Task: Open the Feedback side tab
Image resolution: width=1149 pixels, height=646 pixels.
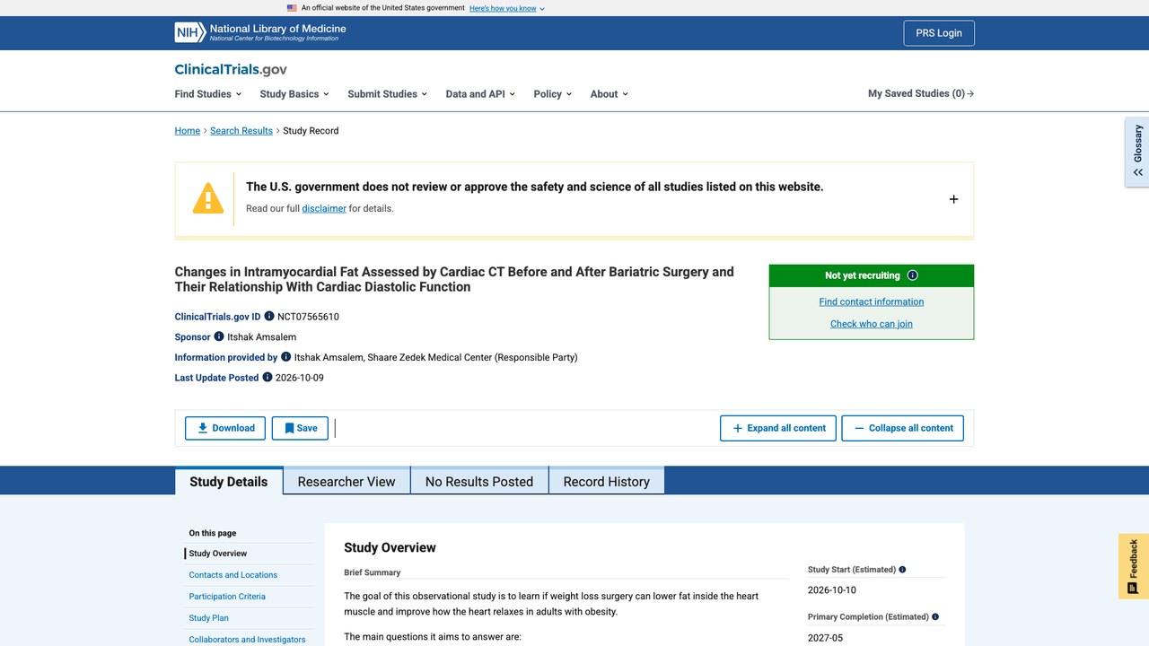Action: click(x=1134, y=566)
